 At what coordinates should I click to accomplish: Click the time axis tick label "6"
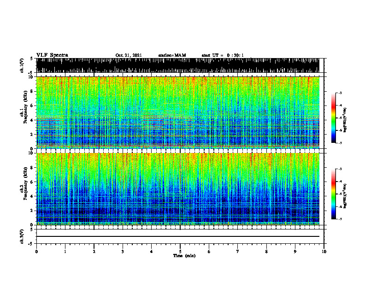pyautogui.click(x=209, y=252)
